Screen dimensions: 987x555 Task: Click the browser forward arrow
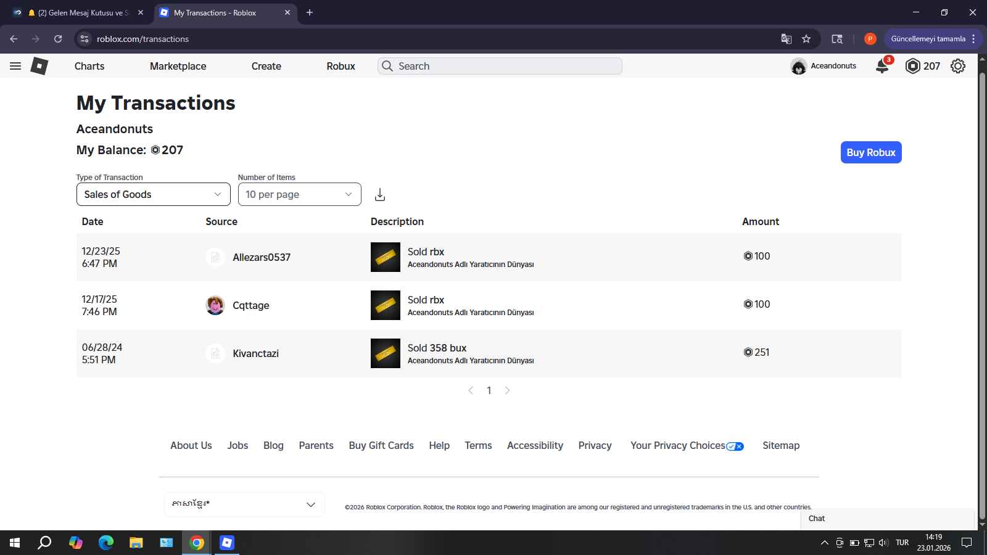click(36, 39)
